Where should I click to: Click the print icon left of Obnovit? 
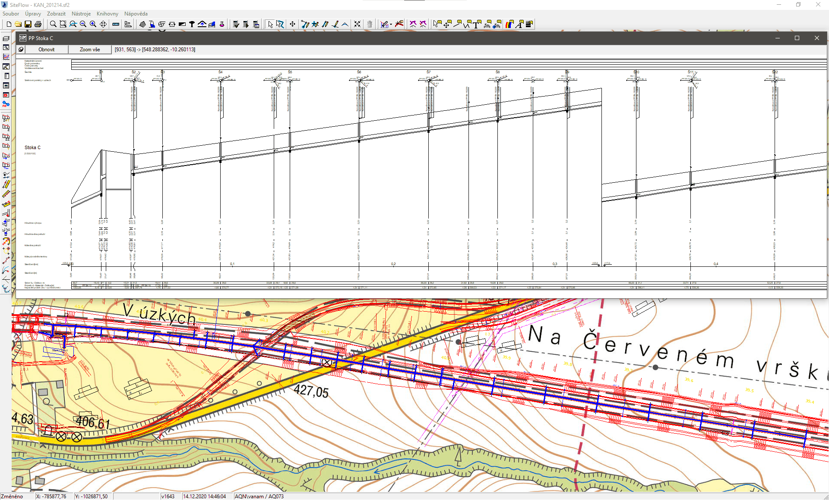(21, 50)
